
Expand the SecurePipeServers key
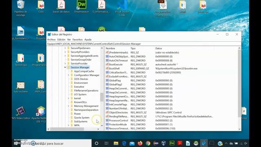[65, 48]
